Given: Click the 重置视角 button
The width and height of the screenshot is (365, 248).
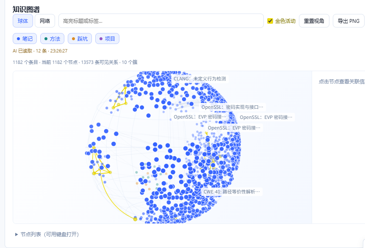Looking at the screenshot, I should 314,21.
